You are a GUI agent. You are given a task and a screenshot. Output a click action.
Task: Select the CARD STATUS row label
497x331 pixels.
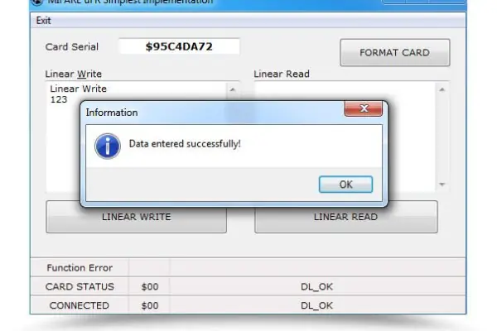pos(80,286)
